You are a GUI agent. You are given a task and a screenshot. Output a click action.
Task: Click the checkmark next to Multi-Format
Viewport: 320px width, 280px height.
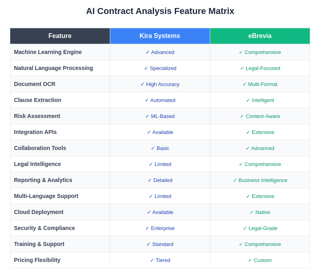pos(245,84)
